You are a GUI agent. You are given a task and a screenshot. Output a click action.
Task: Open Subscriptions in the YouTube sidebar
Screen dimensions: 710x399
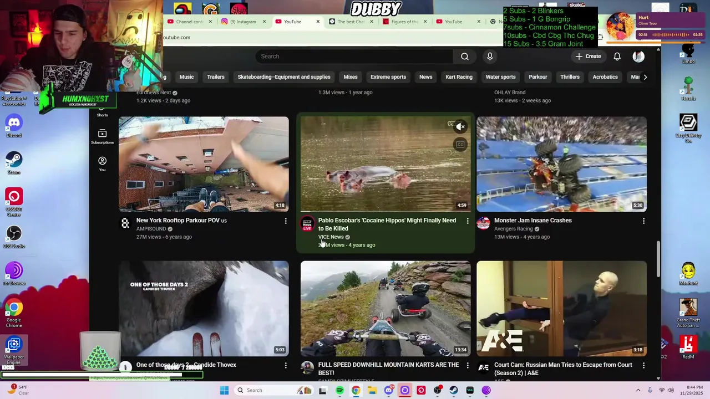coord(102,137)
